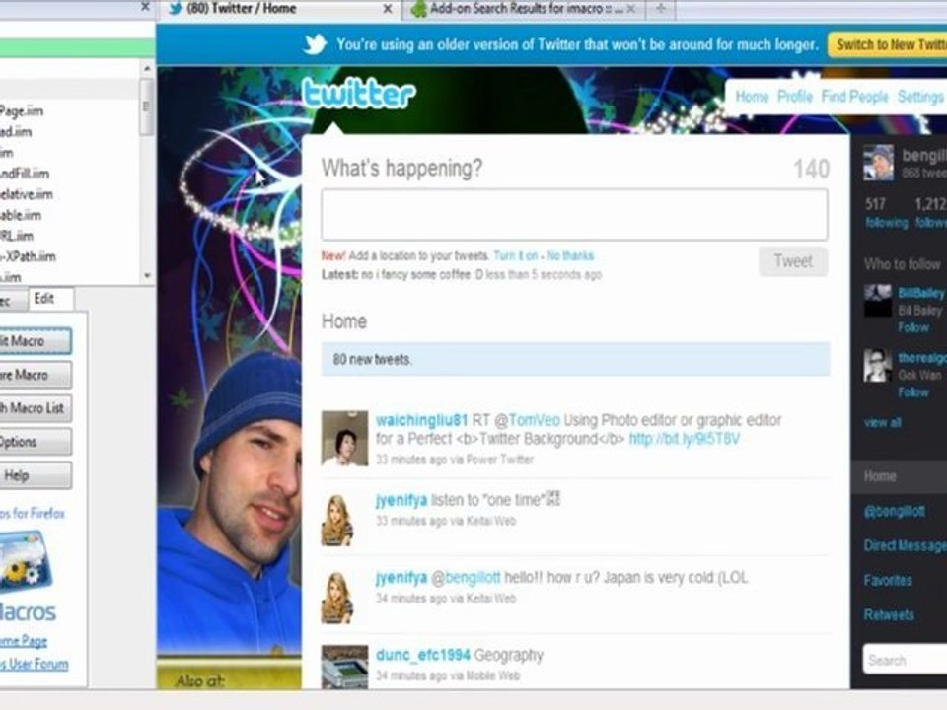Click Turn it on location link
The width and height of the screenshot is (947, 710).
coord(515,256)
